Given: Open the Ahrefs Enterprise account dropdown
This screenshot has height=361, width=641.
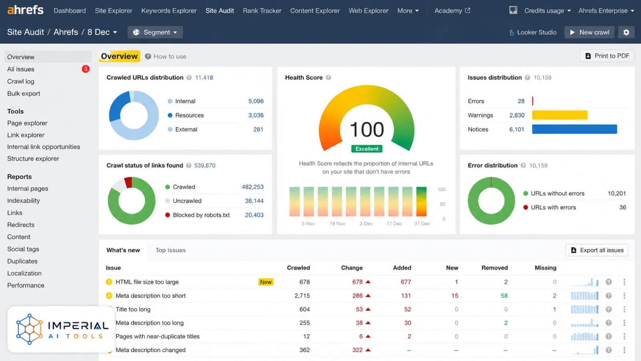Looking at the screenshot, I should click(x=606, y=11).
